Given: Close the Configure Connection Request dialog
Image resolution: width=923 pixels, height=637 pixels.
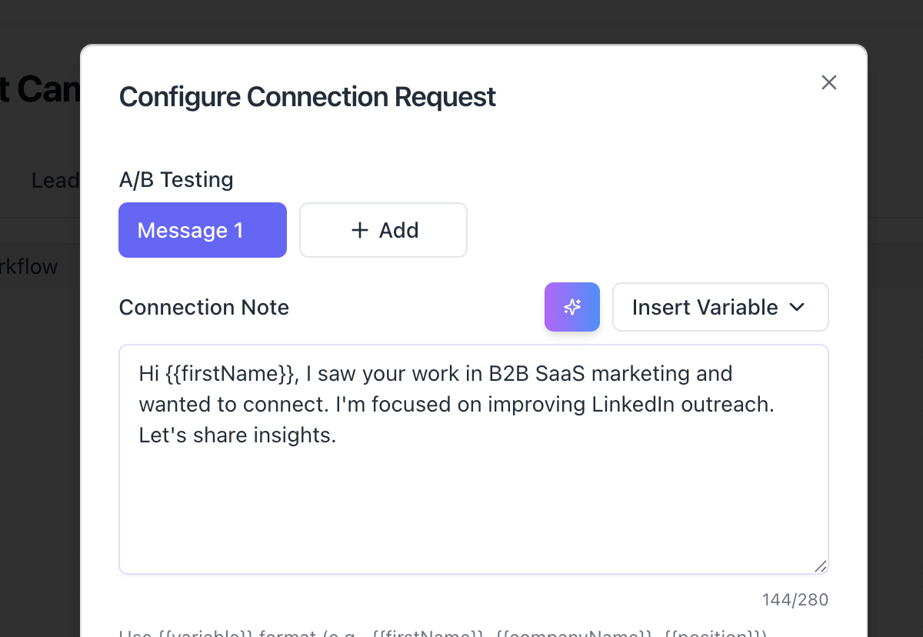Looking at the screenshot, I should (x=828, y=82).
